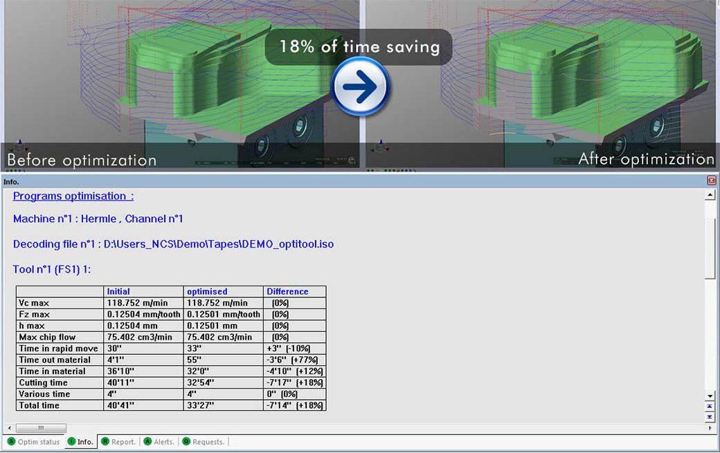Click the green S icon on Optim status tab
Screen dimensions: 720x453
click(x=11, y=441)
